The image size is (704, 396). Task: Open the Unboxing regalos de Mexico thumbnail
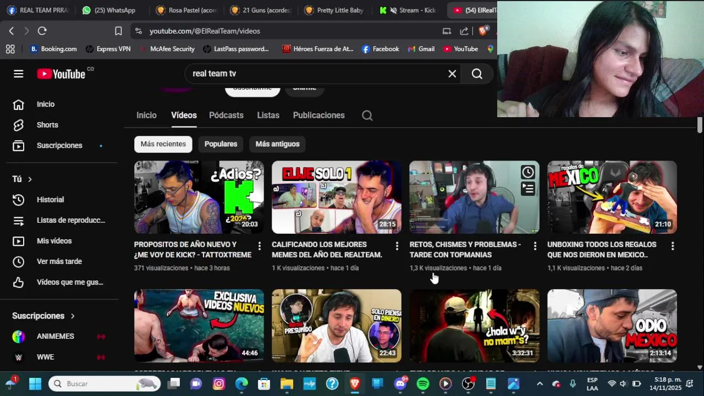click(x=612, y=197)
